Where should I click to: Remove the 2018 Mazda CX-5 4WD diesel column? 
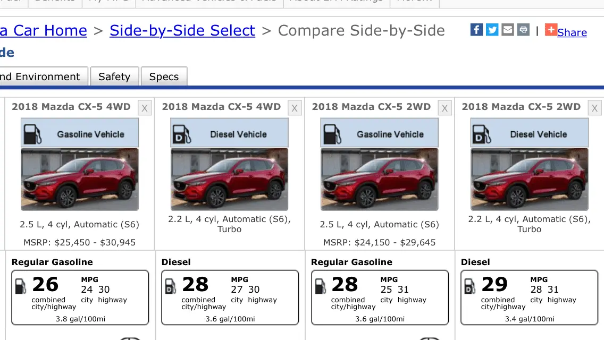[x=294, y=108]
